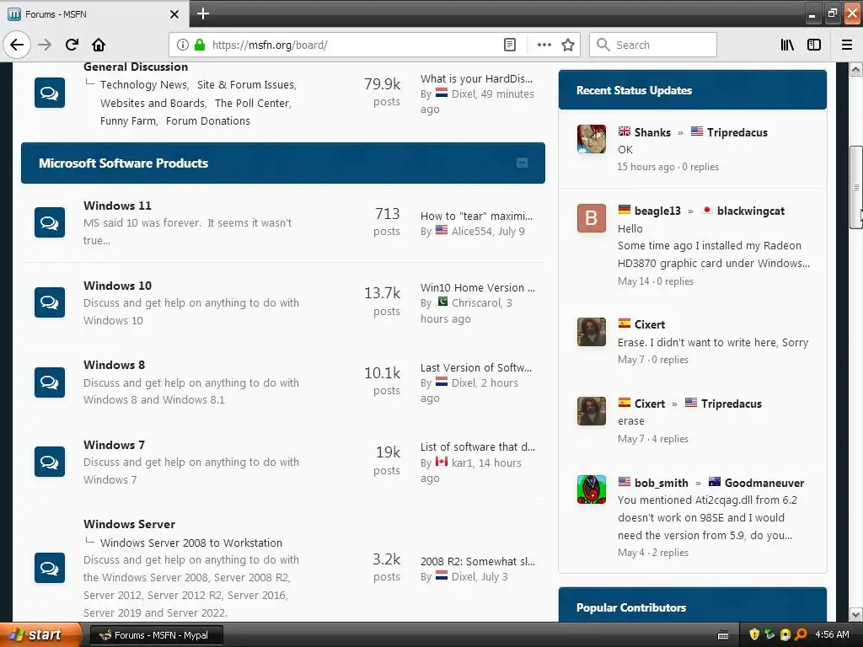Image resolution: width=863 pixels, height=647 pixels.
Task: Toggle reader view icon
Action: (x=510, y=45)
